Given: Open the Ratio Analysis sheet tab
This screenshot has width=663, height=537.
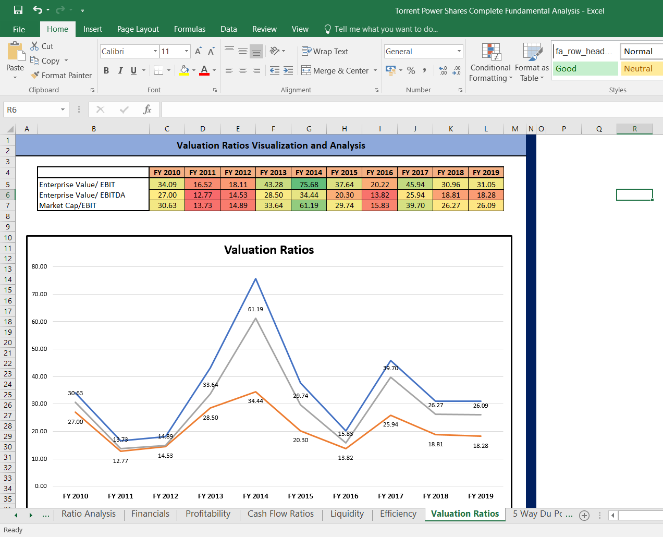Looking at the screenshot, I should 89,514.
